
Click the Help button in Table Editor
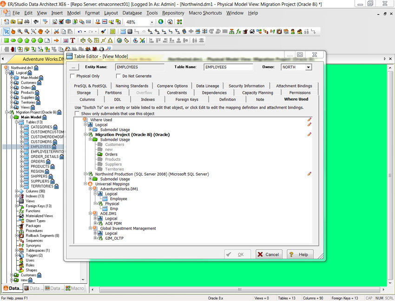pos(300,255)
